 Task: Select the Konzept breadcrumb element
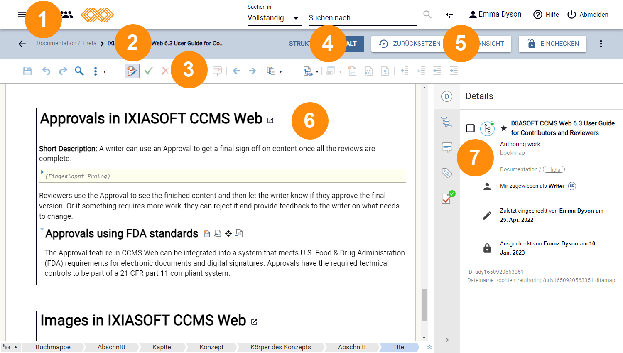[x=211, y=347]
